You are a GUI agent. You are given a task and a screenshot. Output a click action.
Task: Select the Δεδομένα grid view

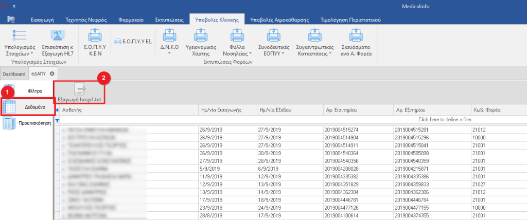(x=27, y=107)
